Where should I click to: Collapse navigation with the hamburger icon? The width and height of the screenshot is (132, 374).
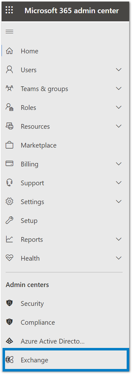coord(9,32)
